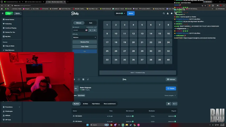Click the Clear Table button
The height and width of the screenshot is (127, 226).
click(x=85, y=47)
